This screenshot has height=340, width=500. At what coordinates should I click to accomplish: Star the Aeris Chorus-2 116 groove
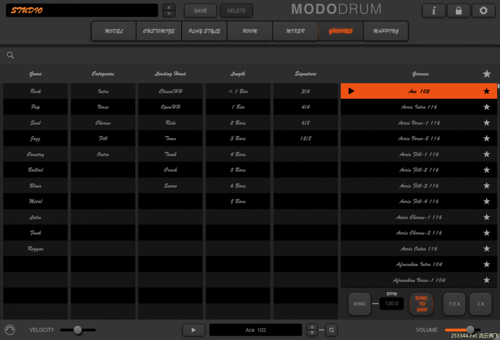pyautogui.click(x=487, y=233)
